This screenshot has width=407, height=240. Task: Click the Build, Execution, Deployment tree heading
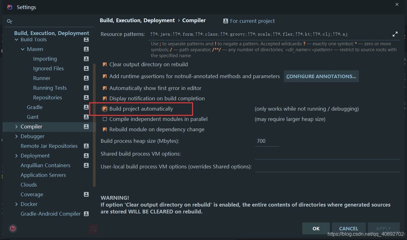click(x=52, y=33)
